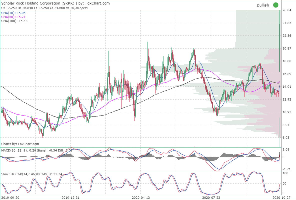Click the 14.91 price axis label

click(287, 87)
